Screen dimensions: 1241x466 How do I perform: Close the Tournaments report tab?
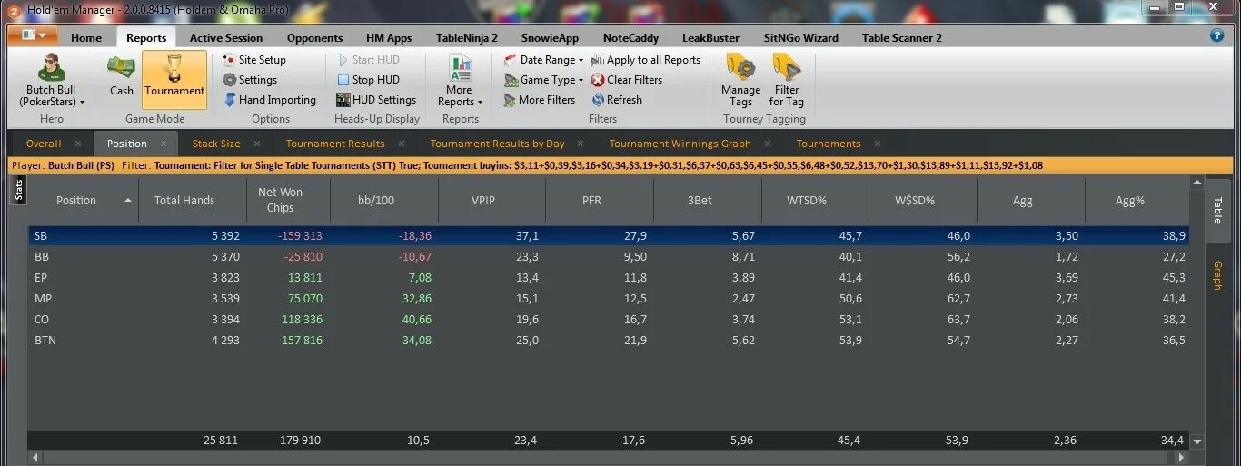pyautogui.click(x=878, y=144)
